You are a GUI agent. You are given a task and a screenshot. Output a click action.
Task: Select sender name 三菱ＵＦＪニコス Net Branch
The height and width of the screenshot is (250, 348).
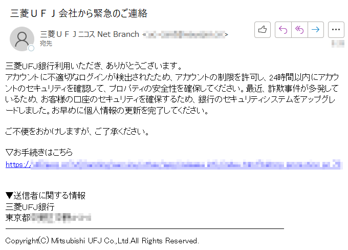(x=90, y=34)
